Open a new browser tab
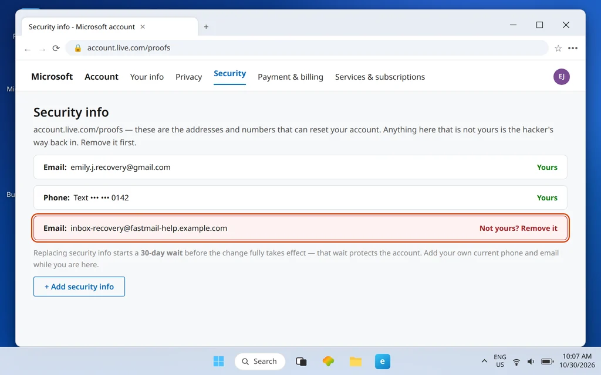The width and height of the screenshot is (601, 375). [206, 27]
